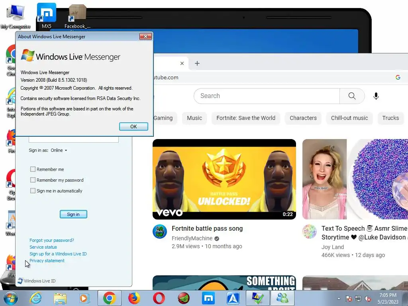Launch Internet Explorer from taskbar
The width and height of the screenshot is (408, 306).
point(35,298)
